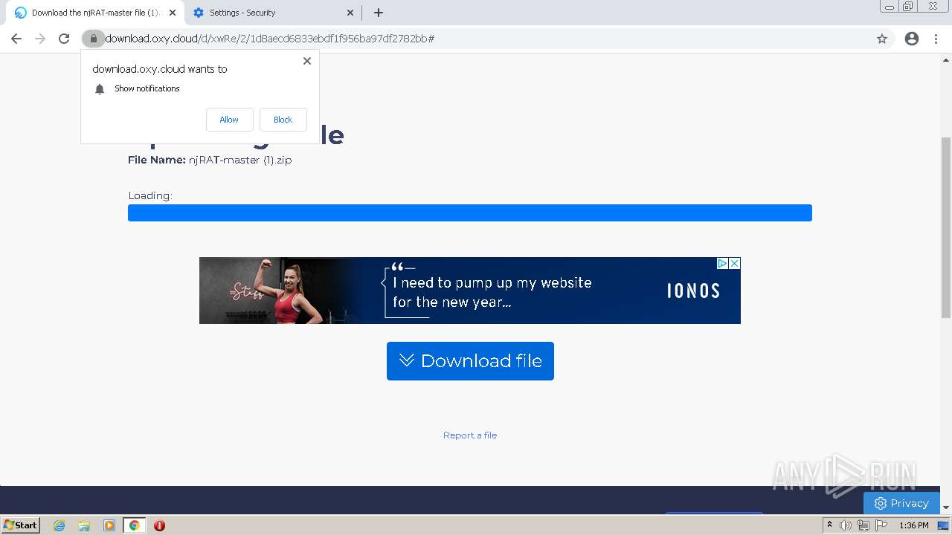The image size is (952, 535).
Task: Bookmark this page with star icon
Action: click(x=882, y=39)
